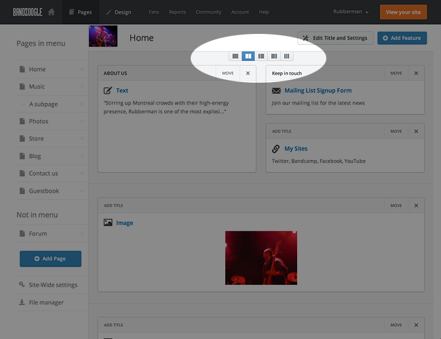The width and height of the screenshot is (441, 339).
Task: Click the plus beside Home page
Action: [82, 69]
